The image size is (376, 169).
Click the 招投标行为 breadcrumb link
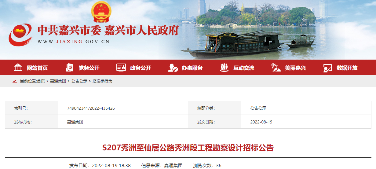tap(102, 81)
